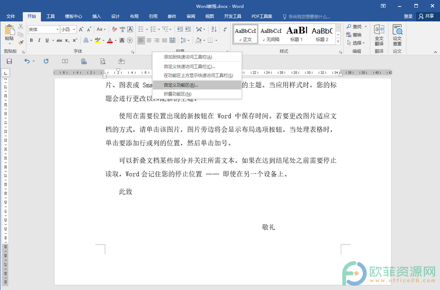Sort text with the A-Z sort icon

(214, 29)
